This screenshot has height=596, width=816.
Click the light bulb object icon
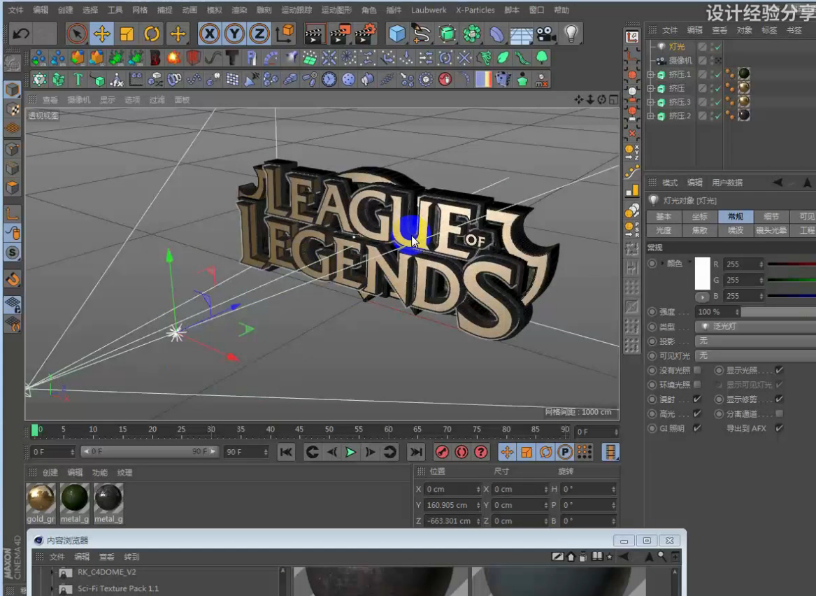pos(571,34)
